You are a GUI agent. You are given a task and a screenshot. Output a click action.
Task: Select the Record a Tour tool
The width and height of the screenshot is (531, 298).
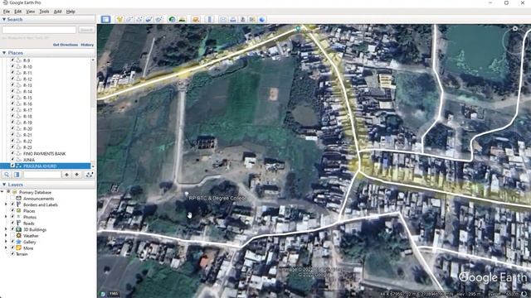pos(158,19)
